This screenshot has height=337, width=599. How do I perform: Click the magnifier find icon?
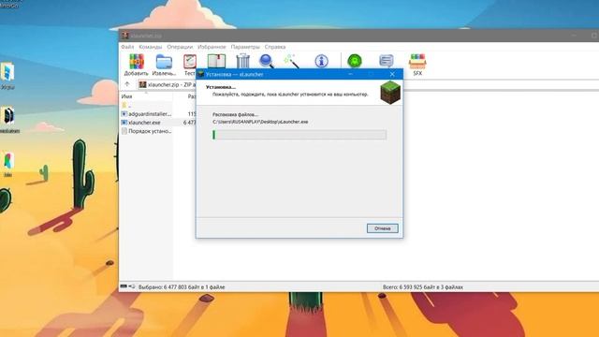pyautogui.click(x=266, y=61)
